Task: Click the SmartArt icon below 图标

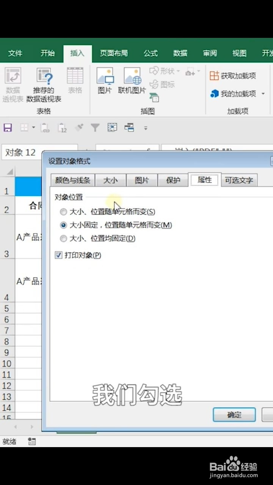Action: tap(154, 97)
